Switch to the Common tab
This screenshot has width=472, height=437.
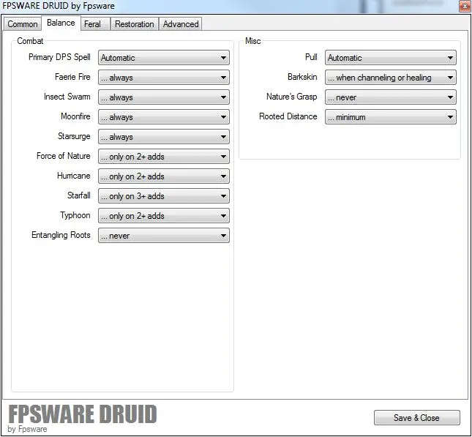pyautogui.click(x=23, y=24)
